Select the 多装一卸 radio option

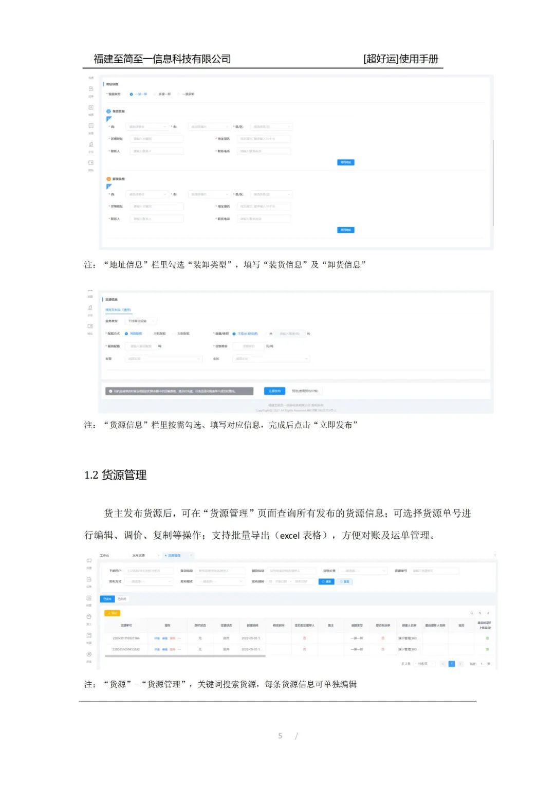(161, 94)
